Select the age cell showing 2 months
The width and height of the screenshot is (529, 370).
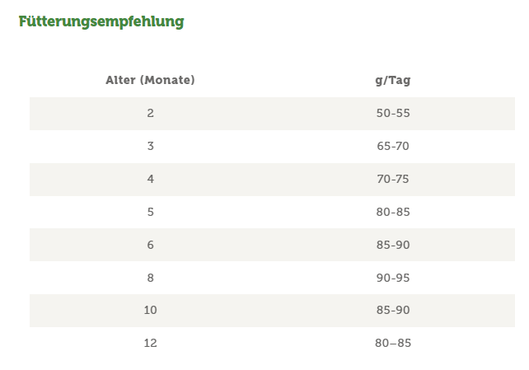click(150, 113)
